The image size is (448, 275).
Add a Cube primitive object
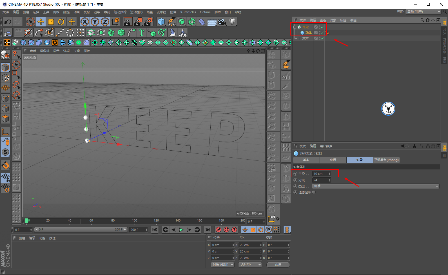(161, 22)
